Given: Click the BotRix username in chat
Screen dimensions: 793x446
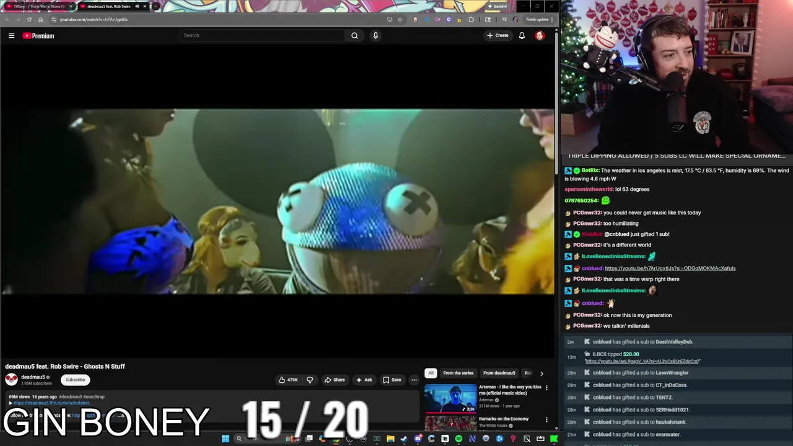Looking at the screenshot, I should 590,170.
